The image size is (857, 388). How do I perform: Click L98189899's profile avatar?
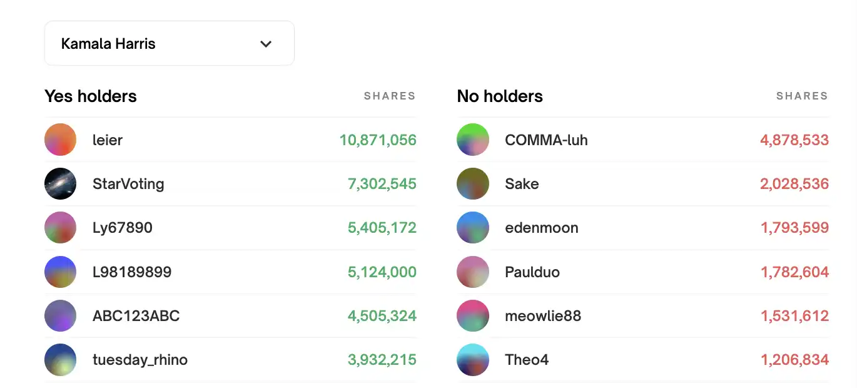[x=60, y=272]
